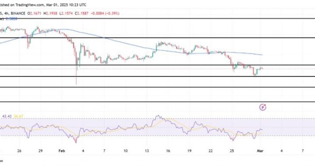Select the open price "O2.1671"
The width and height of the screenshot is (315, 166).
coord(34,14)
